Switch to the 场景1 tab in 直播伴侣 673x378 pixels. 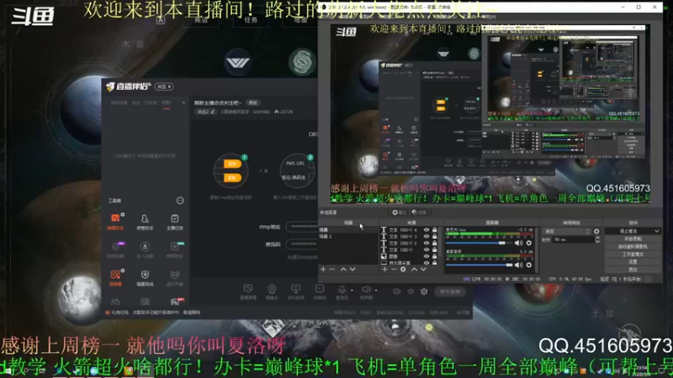(167, 102)
